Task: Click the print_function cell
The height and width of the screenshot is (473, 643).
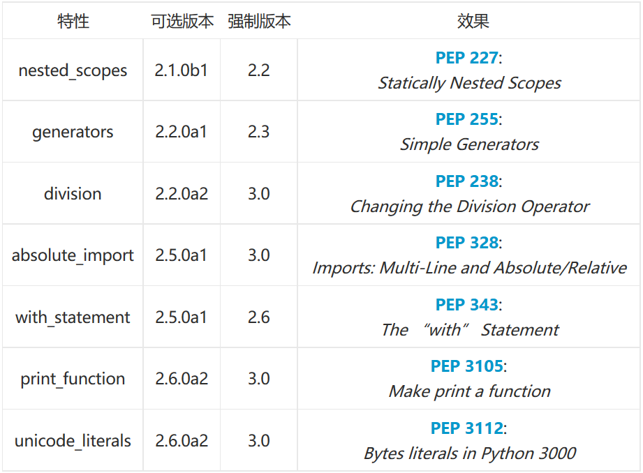Action: [73, 378]
